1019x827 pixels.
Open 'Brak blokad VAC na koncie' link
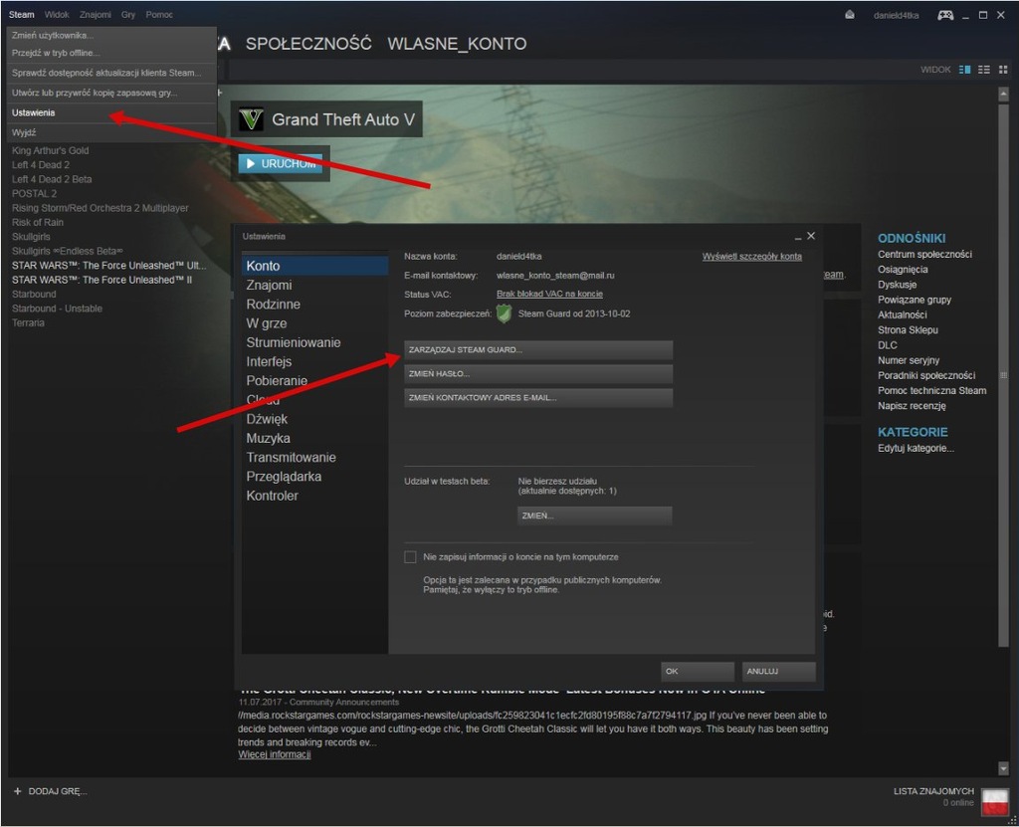pyautogui.click(x=549, y=295)
